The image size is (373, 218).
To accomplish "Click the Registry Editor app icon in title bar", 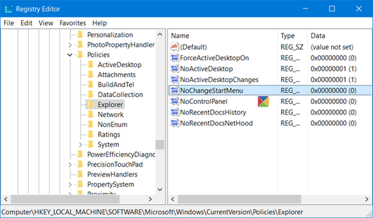I will tap(8, 9).
